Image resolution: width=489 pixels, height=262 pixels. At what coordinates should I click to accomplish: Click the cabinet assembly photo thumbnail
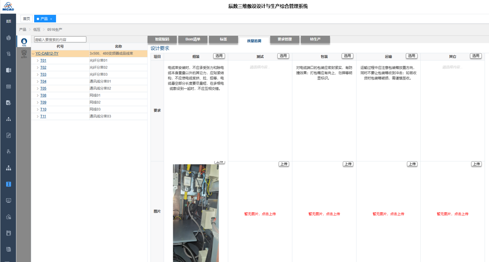[196, 213]
